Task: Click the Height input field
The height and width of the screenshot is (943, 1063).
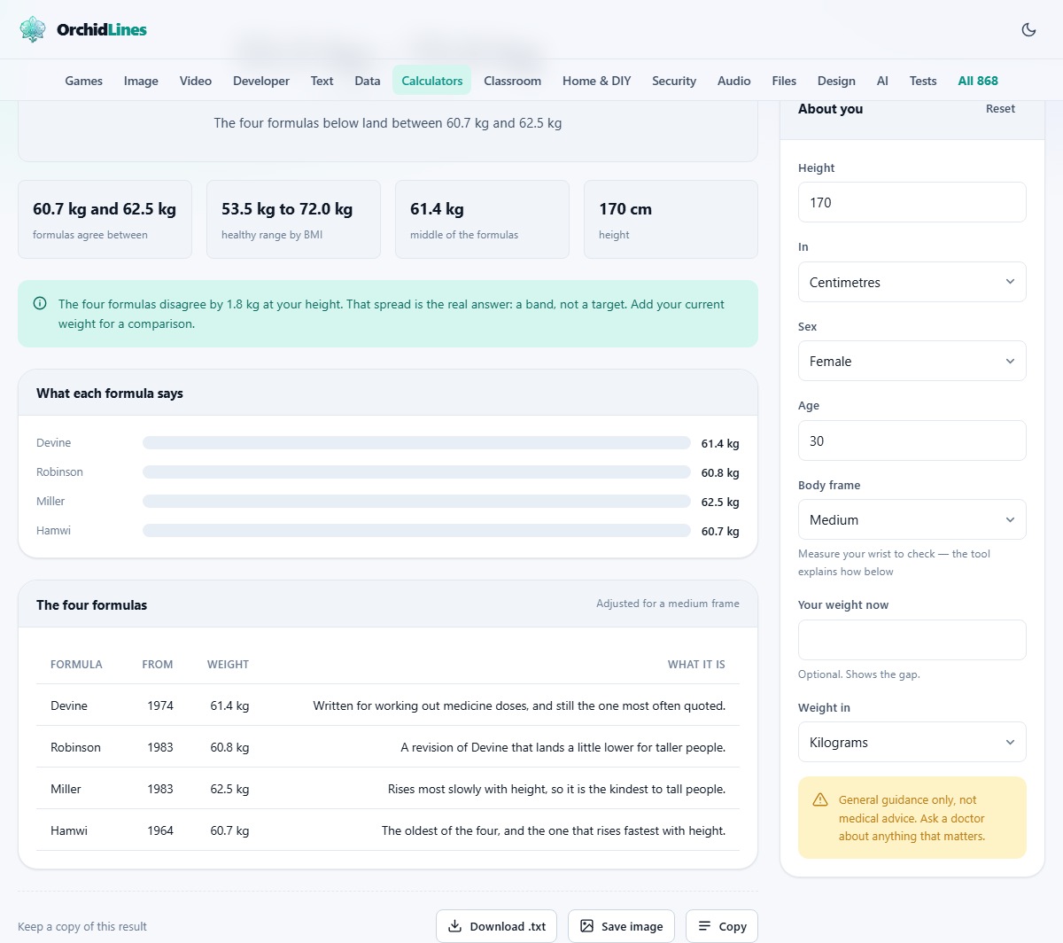Action: click(912, 202)
